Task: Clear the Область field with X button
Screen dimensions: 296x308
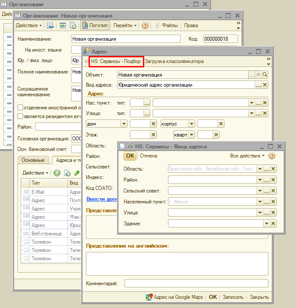Action: pyautogui.click(x=273, y=169)
